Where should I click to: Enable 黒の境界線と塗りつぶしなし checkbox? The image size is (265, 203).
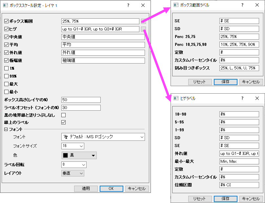[64, 115]
